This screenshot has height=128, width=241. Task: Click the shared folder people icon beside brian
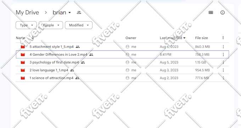79,13
